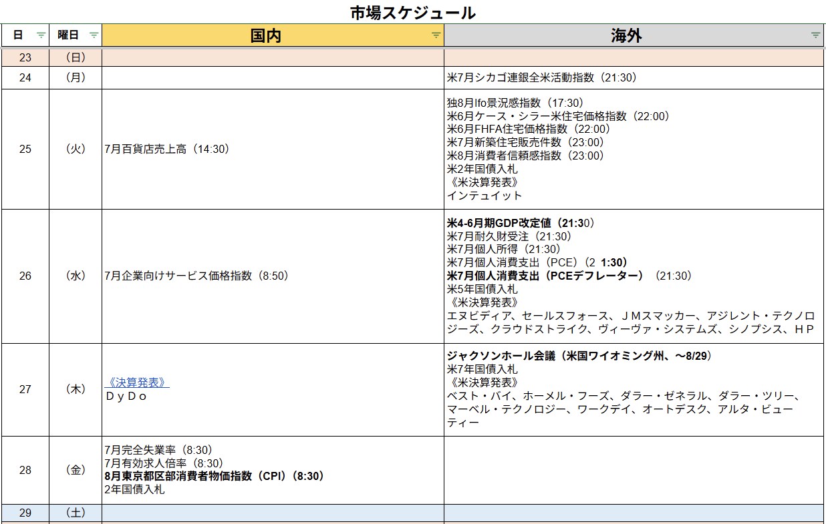
Task: Open the filter dropdown for 国内 column
Action: [x=436, y=35]
